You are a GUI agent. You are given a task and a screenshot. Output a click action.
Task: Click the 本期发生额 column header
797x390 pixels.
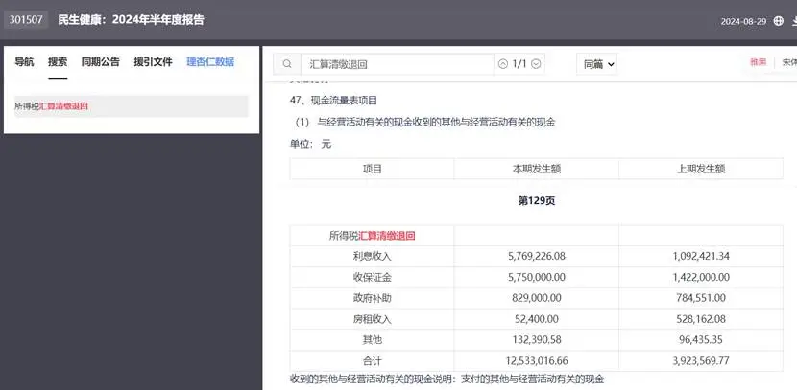536,169
